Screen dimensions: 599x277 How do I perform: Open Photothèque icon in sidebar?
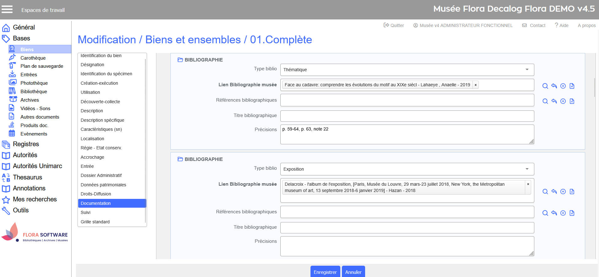pyautogui.click(x=12, y=83)
